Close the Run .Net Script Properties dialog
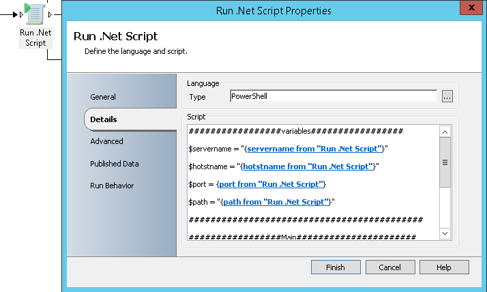Viewport: 487px width, 292px height. (x=471, y=8)
